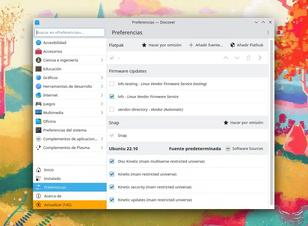
Task: Expand the Multimedia subcategories chevron
Action: point(102,113)
